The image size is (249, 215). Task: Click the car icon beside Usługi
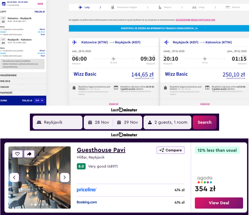(194, 7)
